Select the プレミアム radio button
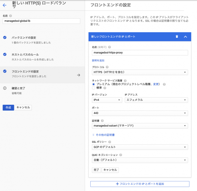Screen dimensions: 197x191 point(94,84)
